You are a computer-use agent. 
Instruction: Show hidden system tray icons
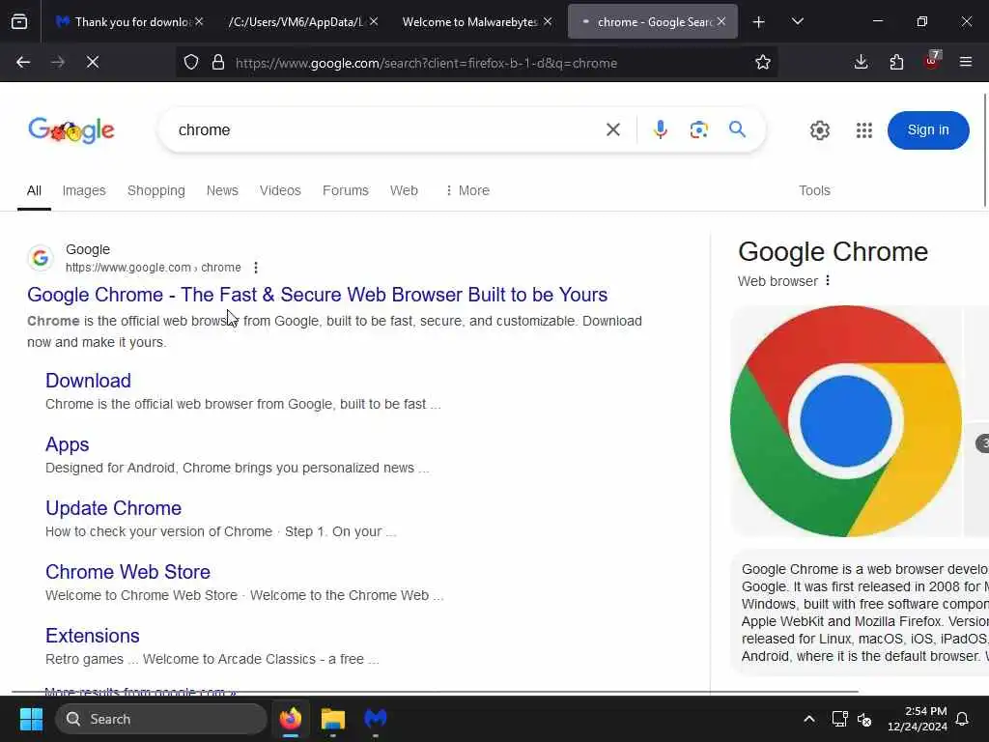click(x=809, y=719)
